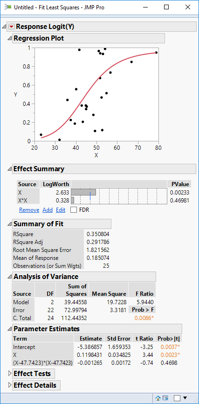Image resolution: width=199 pixels, height=404 pixels.
Task: Collapse the Effect Summary section
Action: pos(9,169)
